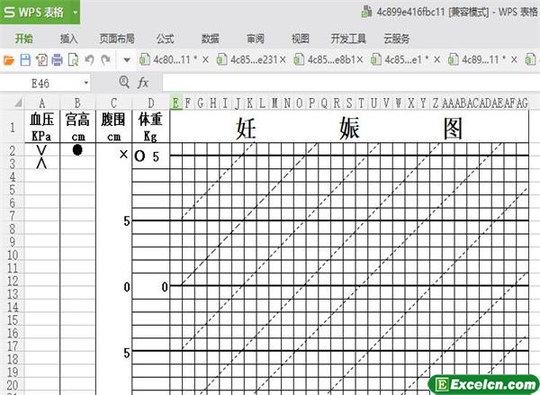Screen dimensions: 540x395
Task: Close the 4c89...11 document tab
Action: [x=514, y=60]
